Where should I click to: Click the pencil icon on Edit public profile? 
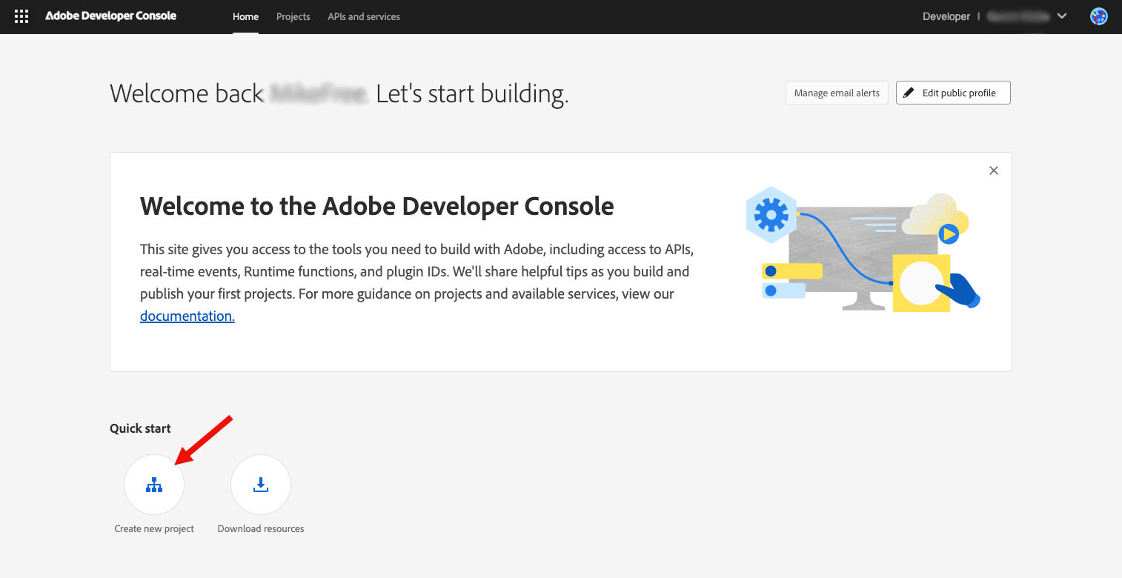[909, 92]
